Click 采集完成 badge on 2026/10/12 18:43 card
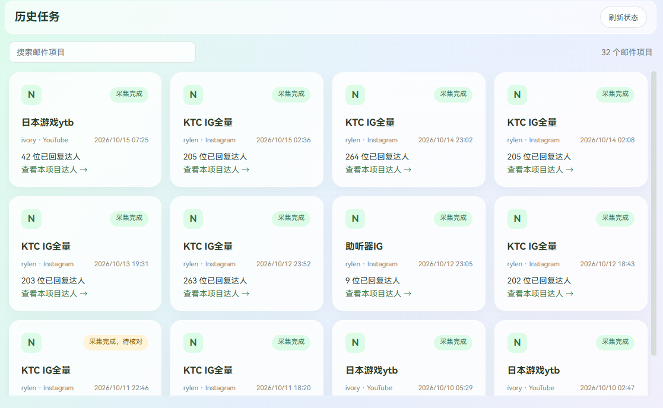Image resolution: width=663 pixels, height=408 pixels. coord(616,218)
